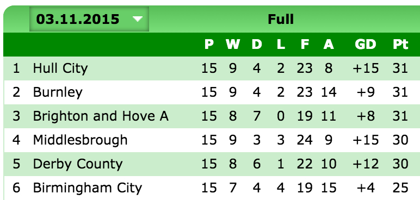Sort by the P played column header
420x200 pixels.
coord(209,44)
